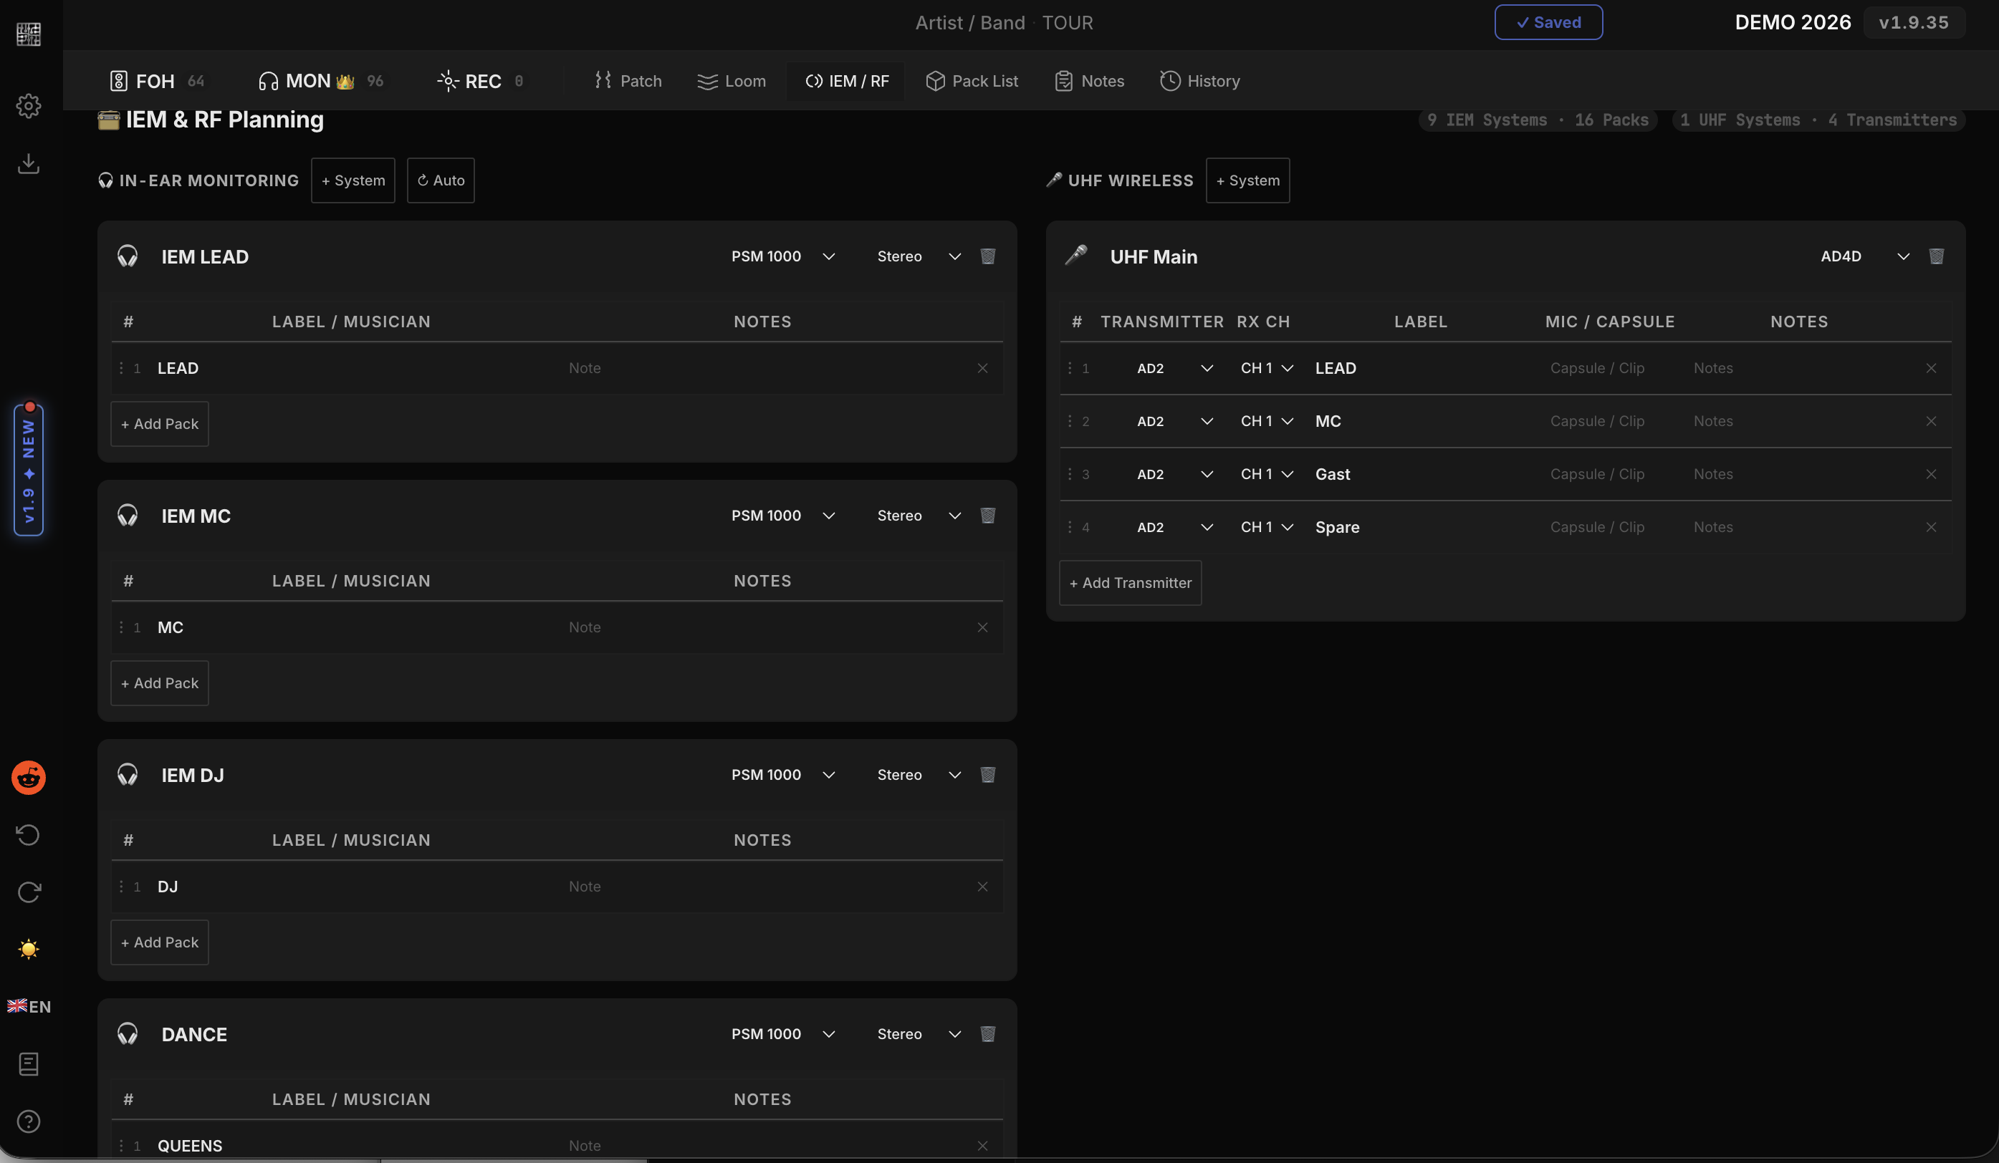
Task: Click the v1.9.35 version badge
Action: point(1913,22)
